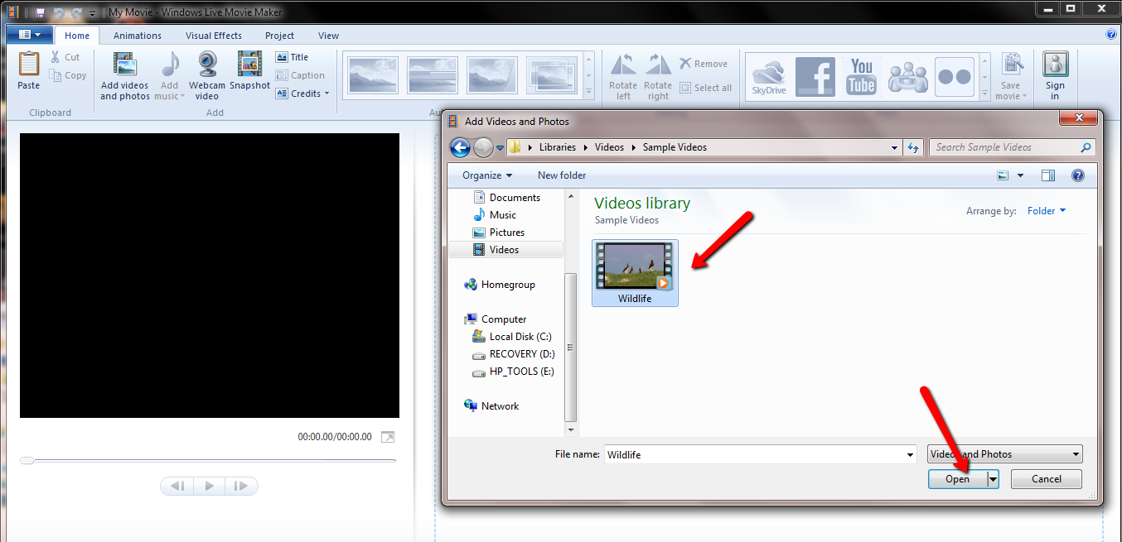This screenshot has height=542, width=1122.
Task: Cancel the Add Videos dialog
Action: [x=1046, y=479]
